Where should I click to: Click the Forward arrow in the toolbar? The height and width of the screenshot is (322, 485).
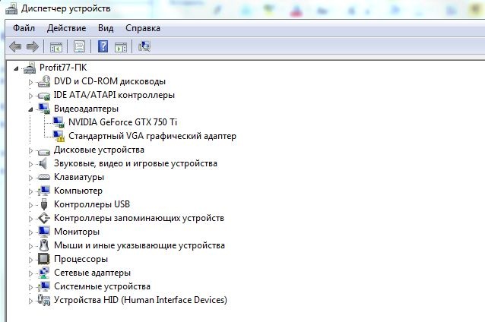pos(33,47)
